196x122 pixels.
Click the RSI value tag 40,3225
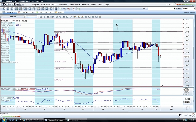tap(187, 102)
